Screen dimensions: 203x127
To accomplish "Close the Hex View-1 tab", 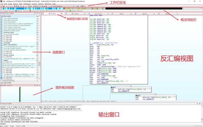I will pyautogui.click(x=85, y=14).
